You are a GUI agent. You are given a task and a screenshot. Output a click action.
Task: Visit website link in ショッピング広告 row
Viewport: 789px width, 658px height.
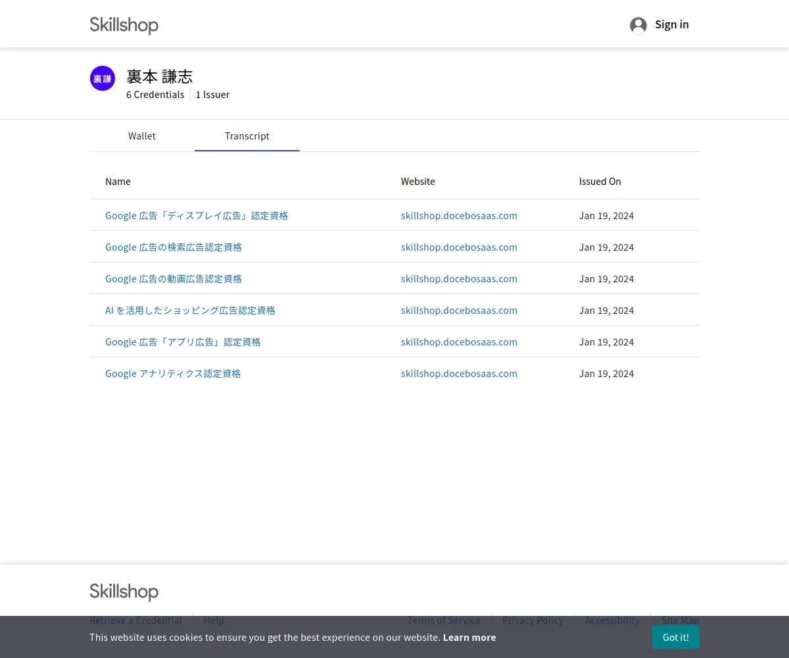click(x=459, y=311)
